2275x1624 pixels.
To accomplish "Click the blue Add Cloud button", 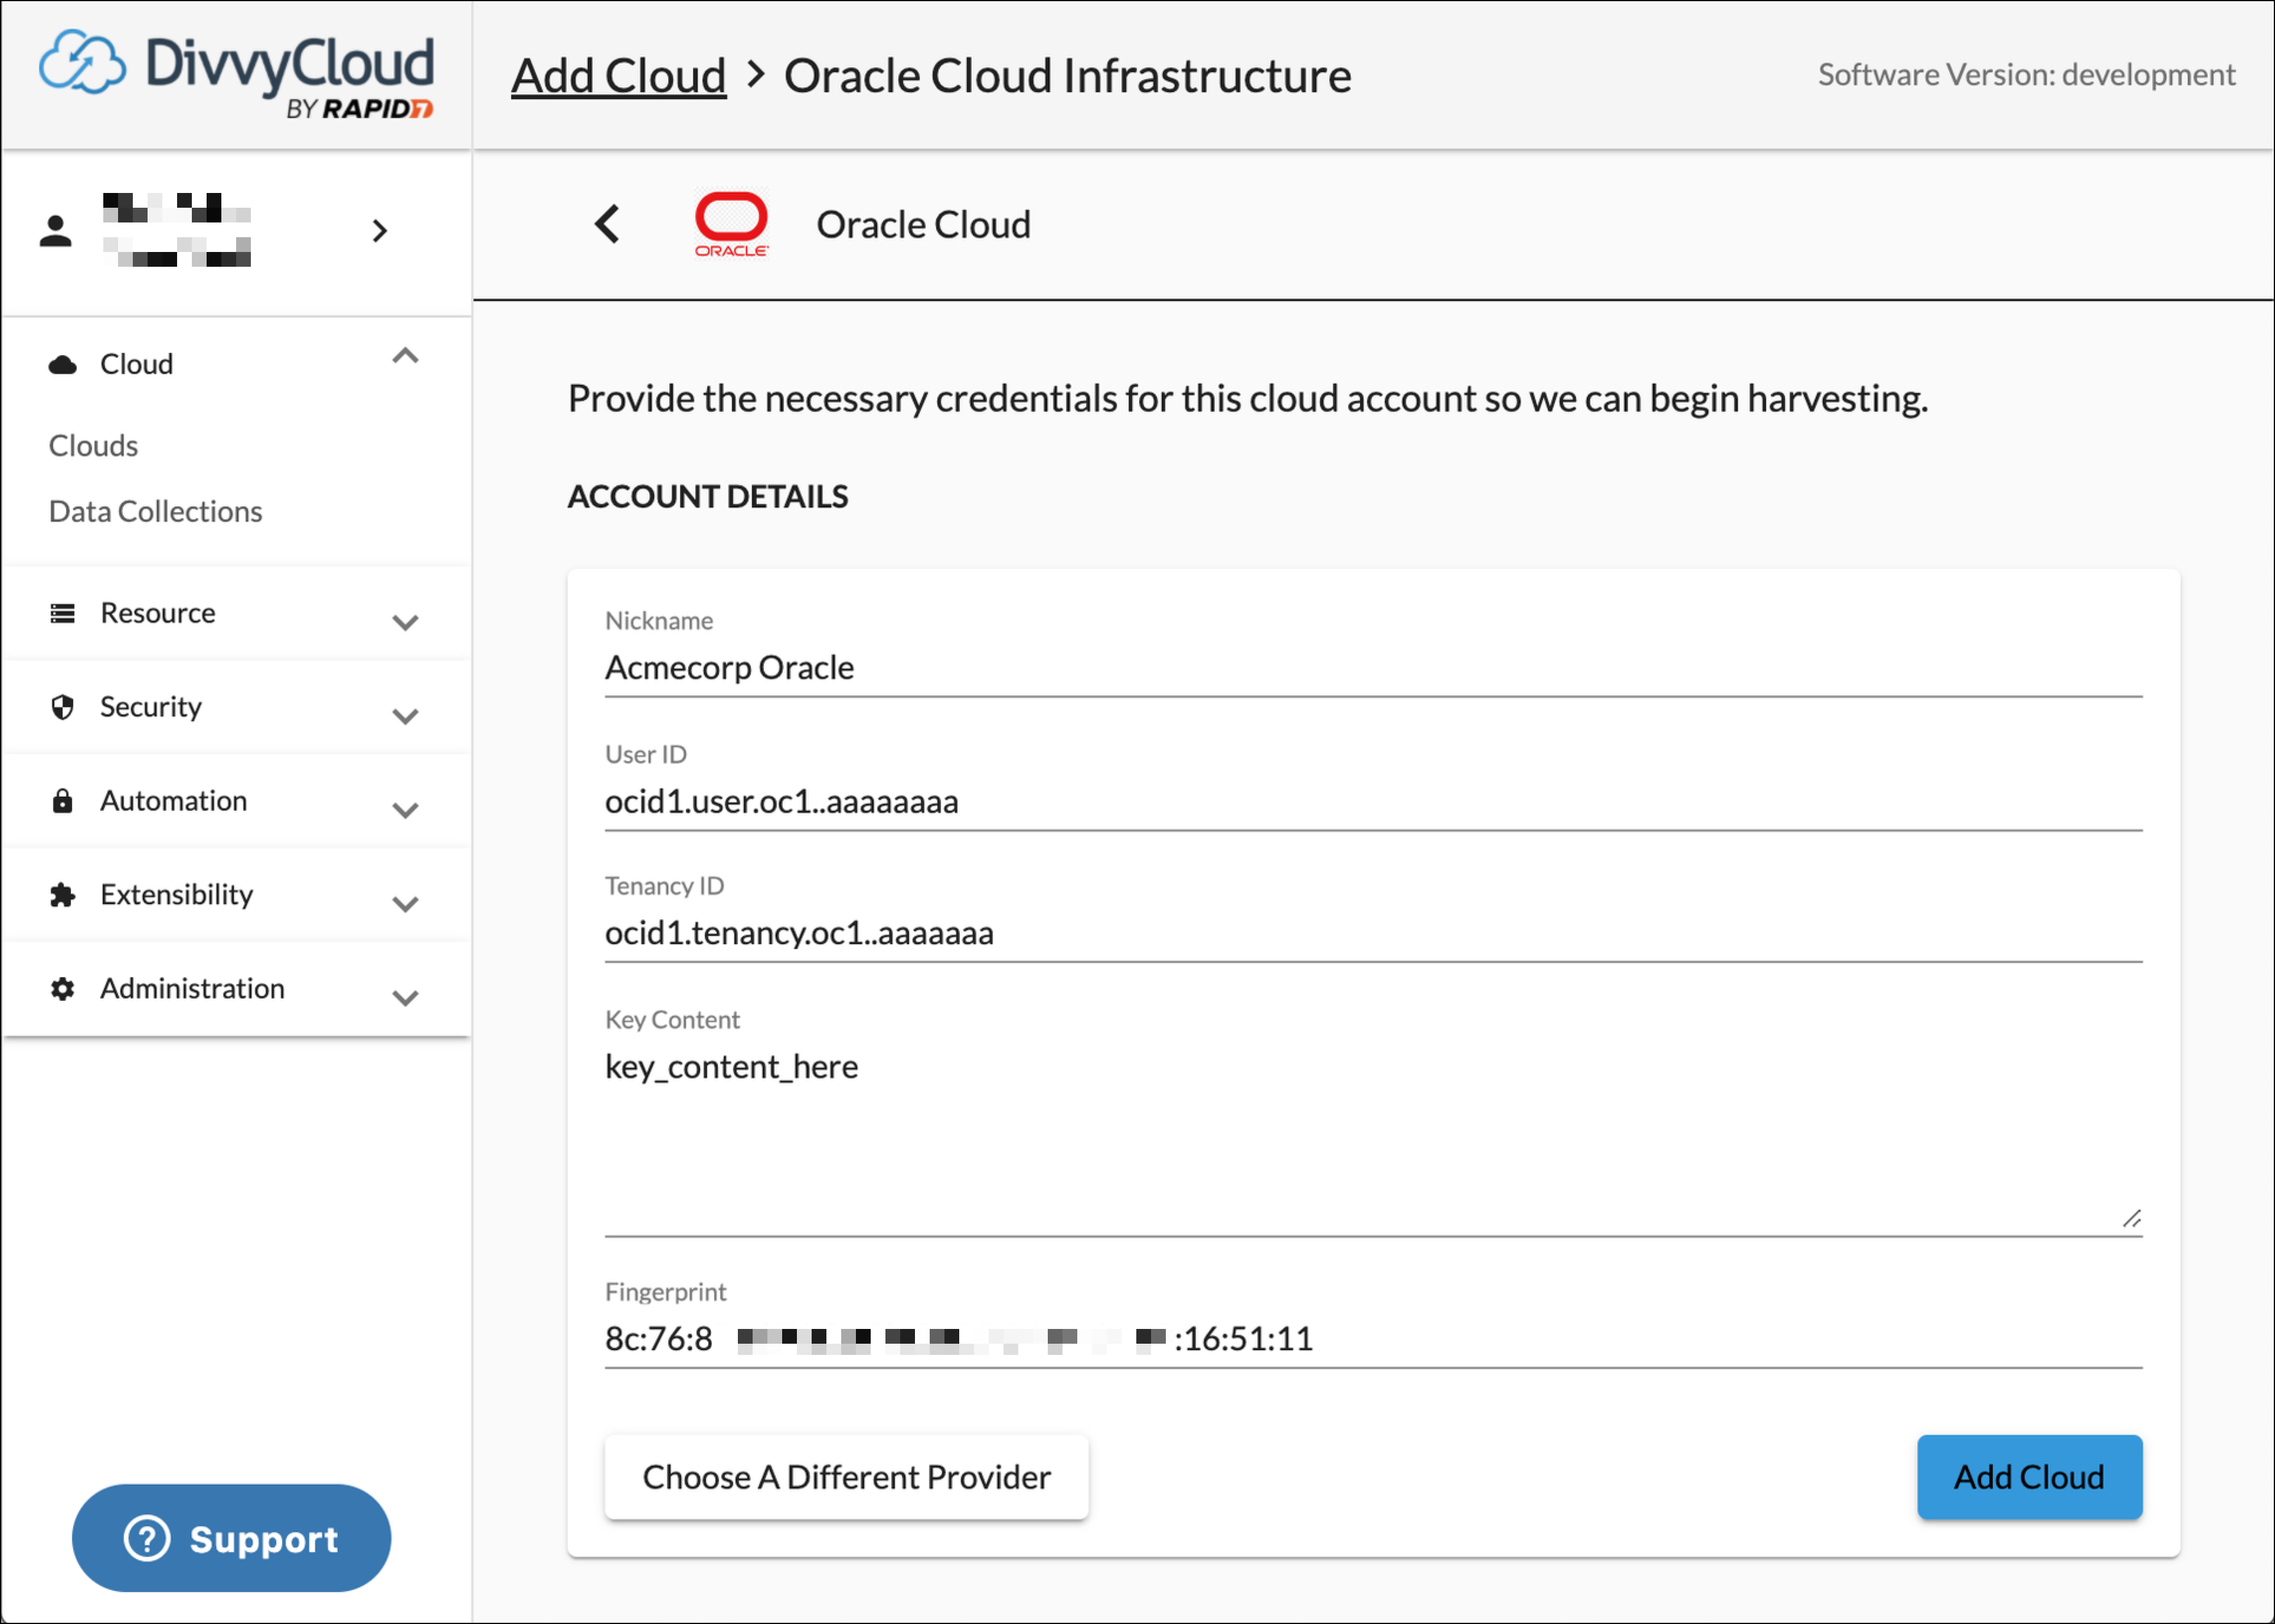I will 2029,1477.
